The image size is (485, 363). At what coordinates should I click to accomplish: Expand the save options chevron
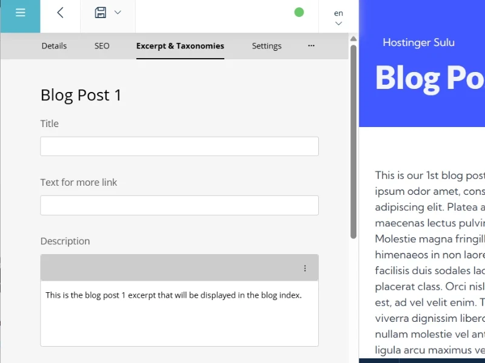point(118,13)
